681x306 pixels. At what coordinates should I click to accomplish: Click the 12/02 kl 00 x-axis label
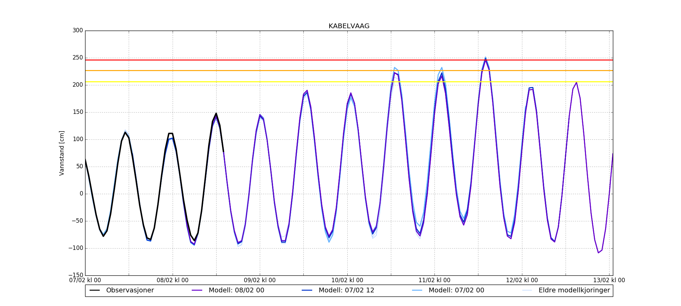coord(522,280)
